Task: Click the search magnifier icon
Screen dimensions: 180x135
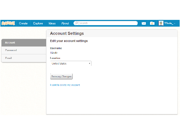Action: [76, 23]
